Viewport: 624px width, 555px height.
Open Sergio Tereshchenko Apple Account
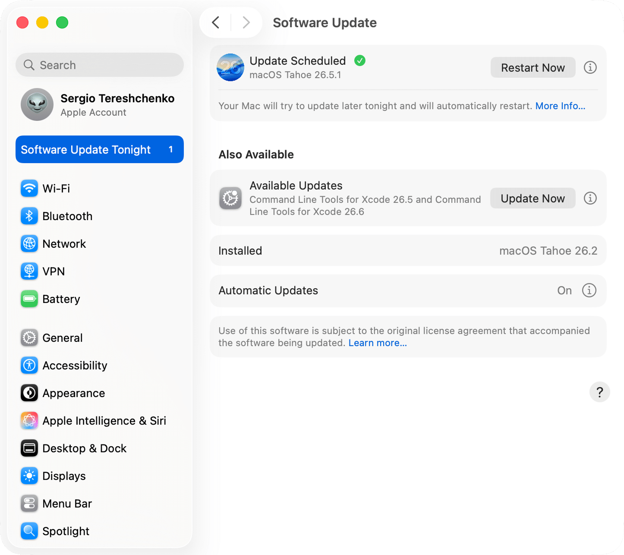click(100, 105)
